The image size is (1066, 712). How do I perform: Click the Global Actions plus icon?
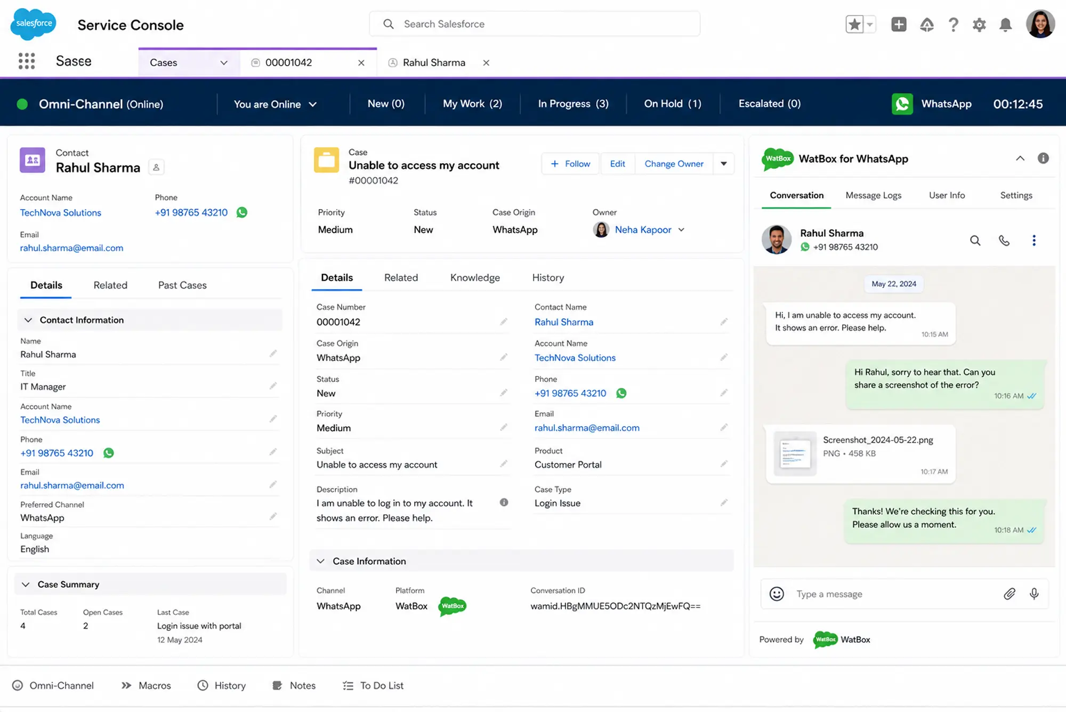[x=899, y=25]
